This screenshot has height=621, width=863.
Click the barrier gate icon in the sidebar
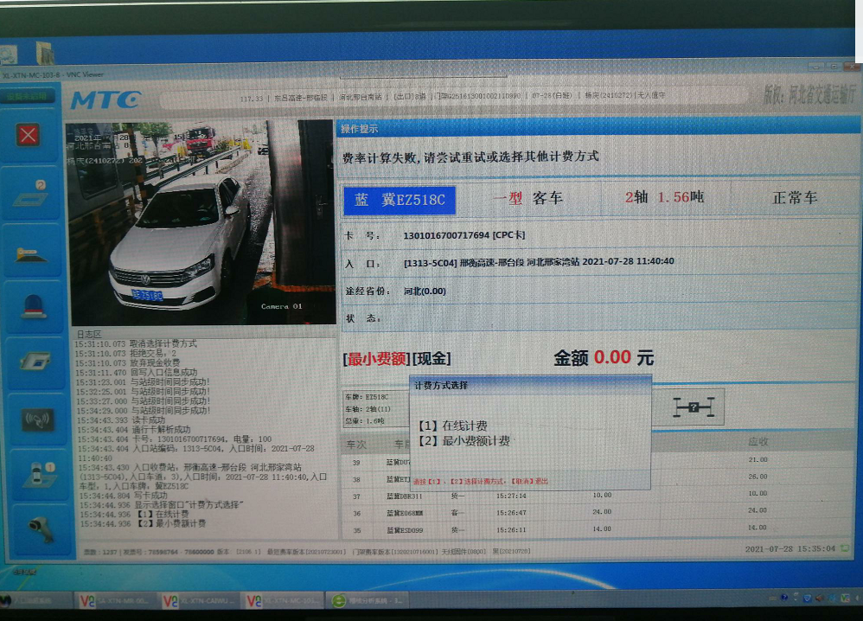point(31,254)
